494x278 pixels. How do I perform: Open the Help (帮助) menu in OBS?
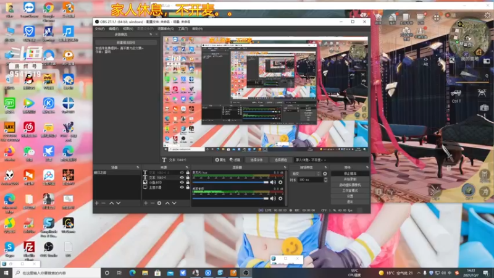[197, 29]
